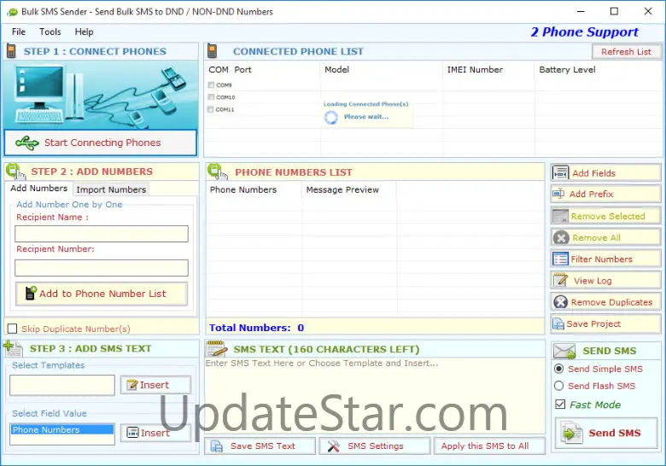Click the Select Field Value label
Viewport: 666px width, 466px height.
(50, 413)
